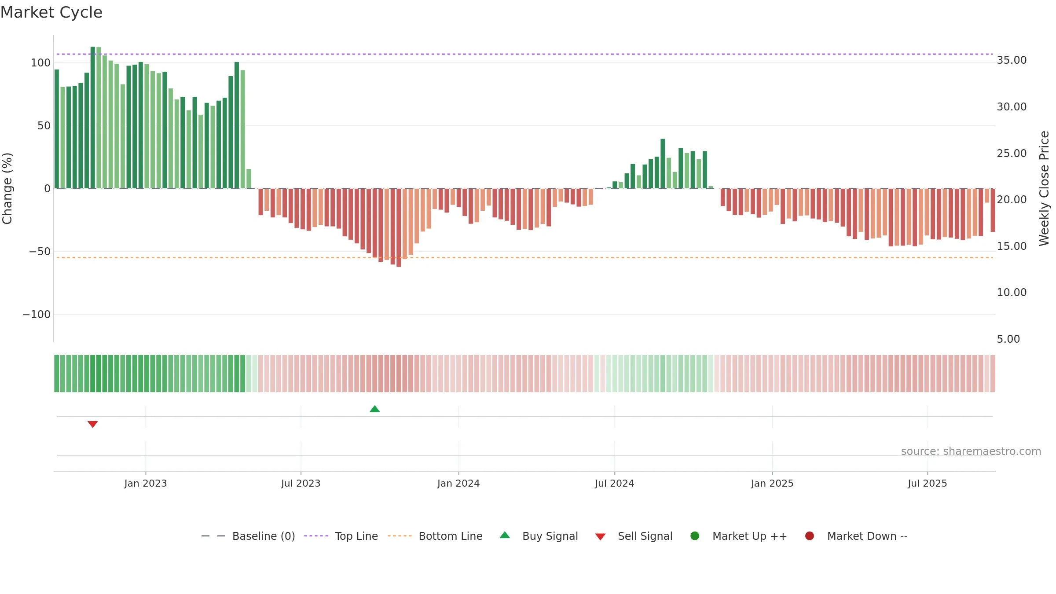Click the source: sharemaestro.com text

click(x=971, y=451)
